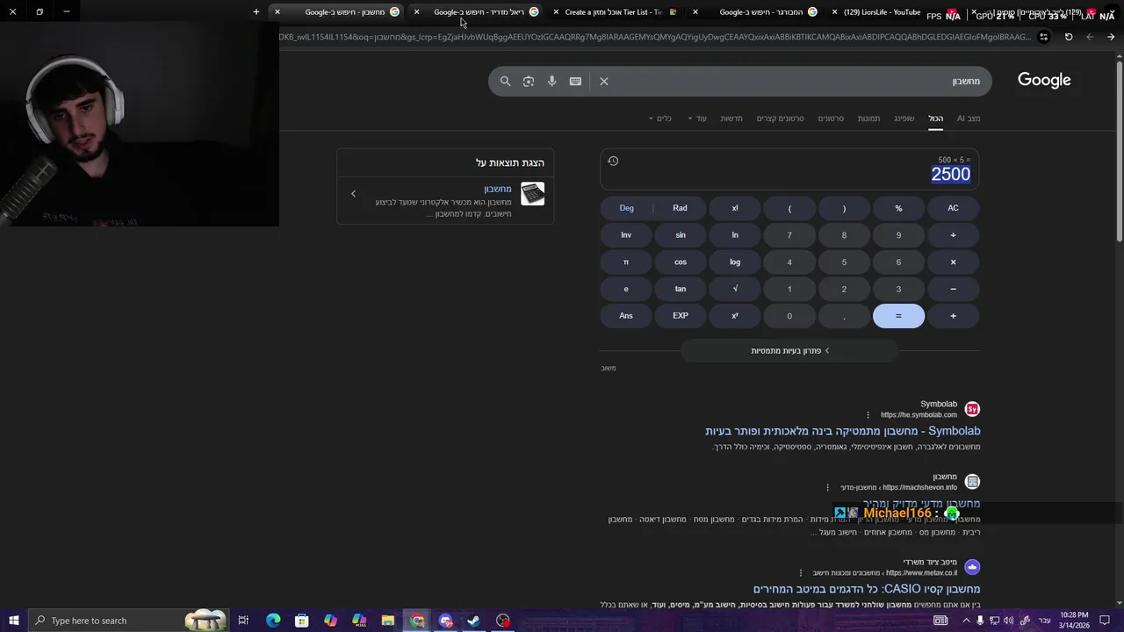Click מחשבון title link in knowledge panel
Screen dimensions: 1124x632
497,189
